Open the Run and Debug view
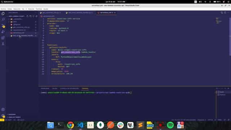This screenshot has height=130, width=231. tap(3, 31)
